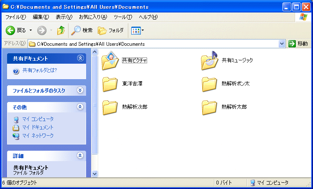Click status bar マイ コンピュータ icon
The width and height of the screenshot is (313, 189).
(252, 183)
